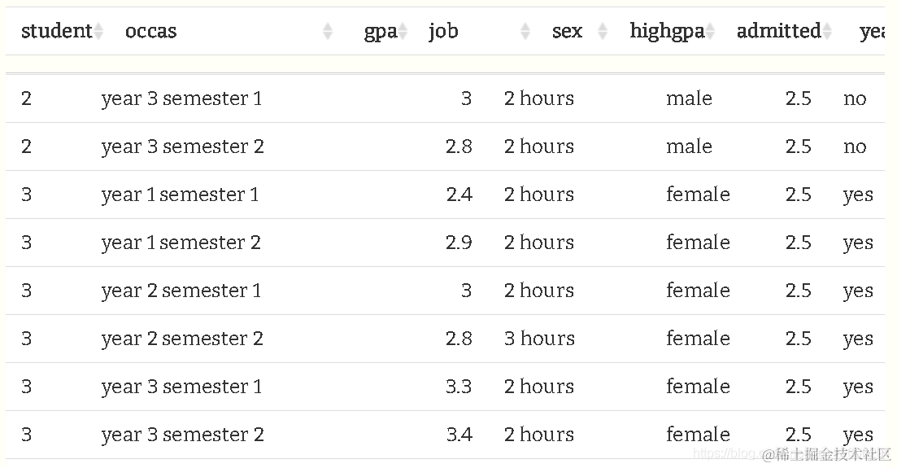This screenshot has height=468, width=897.
Task: Click the sort arrows next to sex
Action: point(603,32)
